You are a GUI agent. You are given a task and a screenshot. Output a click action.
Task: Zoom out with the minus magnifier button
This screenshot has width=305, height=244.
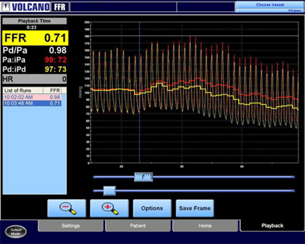[67, 208]
